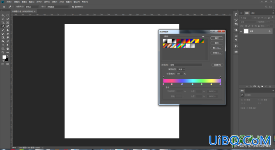
Task: Open the gradient type dropdown
Action: (181, 69)
